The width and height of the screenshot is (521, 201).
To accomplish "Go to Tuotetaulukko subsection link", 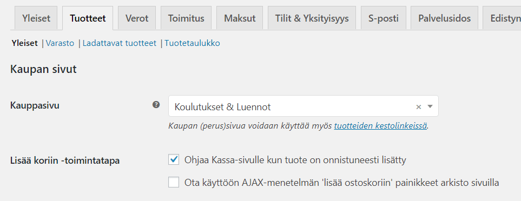I will [192, 43].
